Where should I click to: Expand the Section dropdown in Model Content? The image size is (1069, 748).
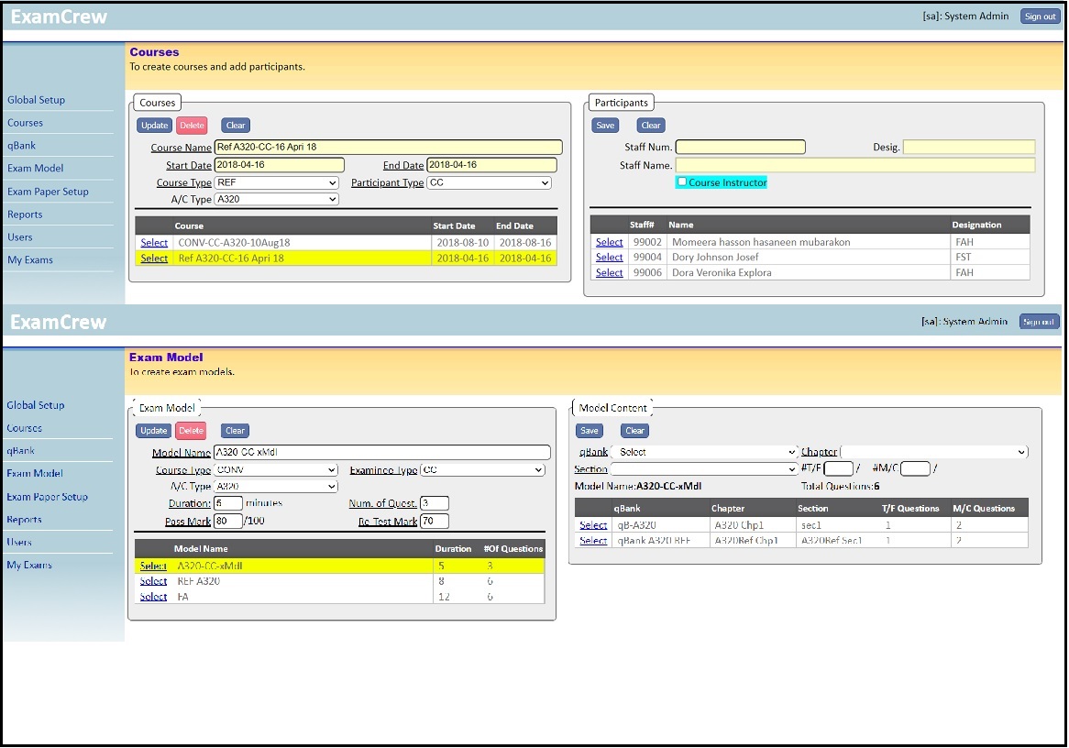pyautogui.click(x=698, y=469)
